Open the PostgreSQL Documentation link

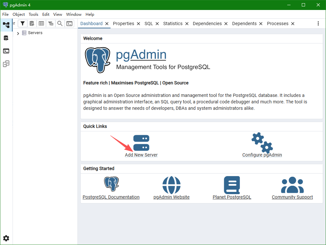point(111,197)
